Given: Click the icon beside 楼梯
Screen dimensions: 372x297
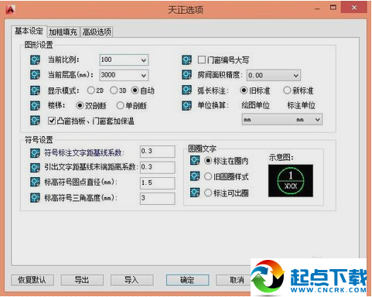Looking at the screenshot, I should [x=35, y=105].
